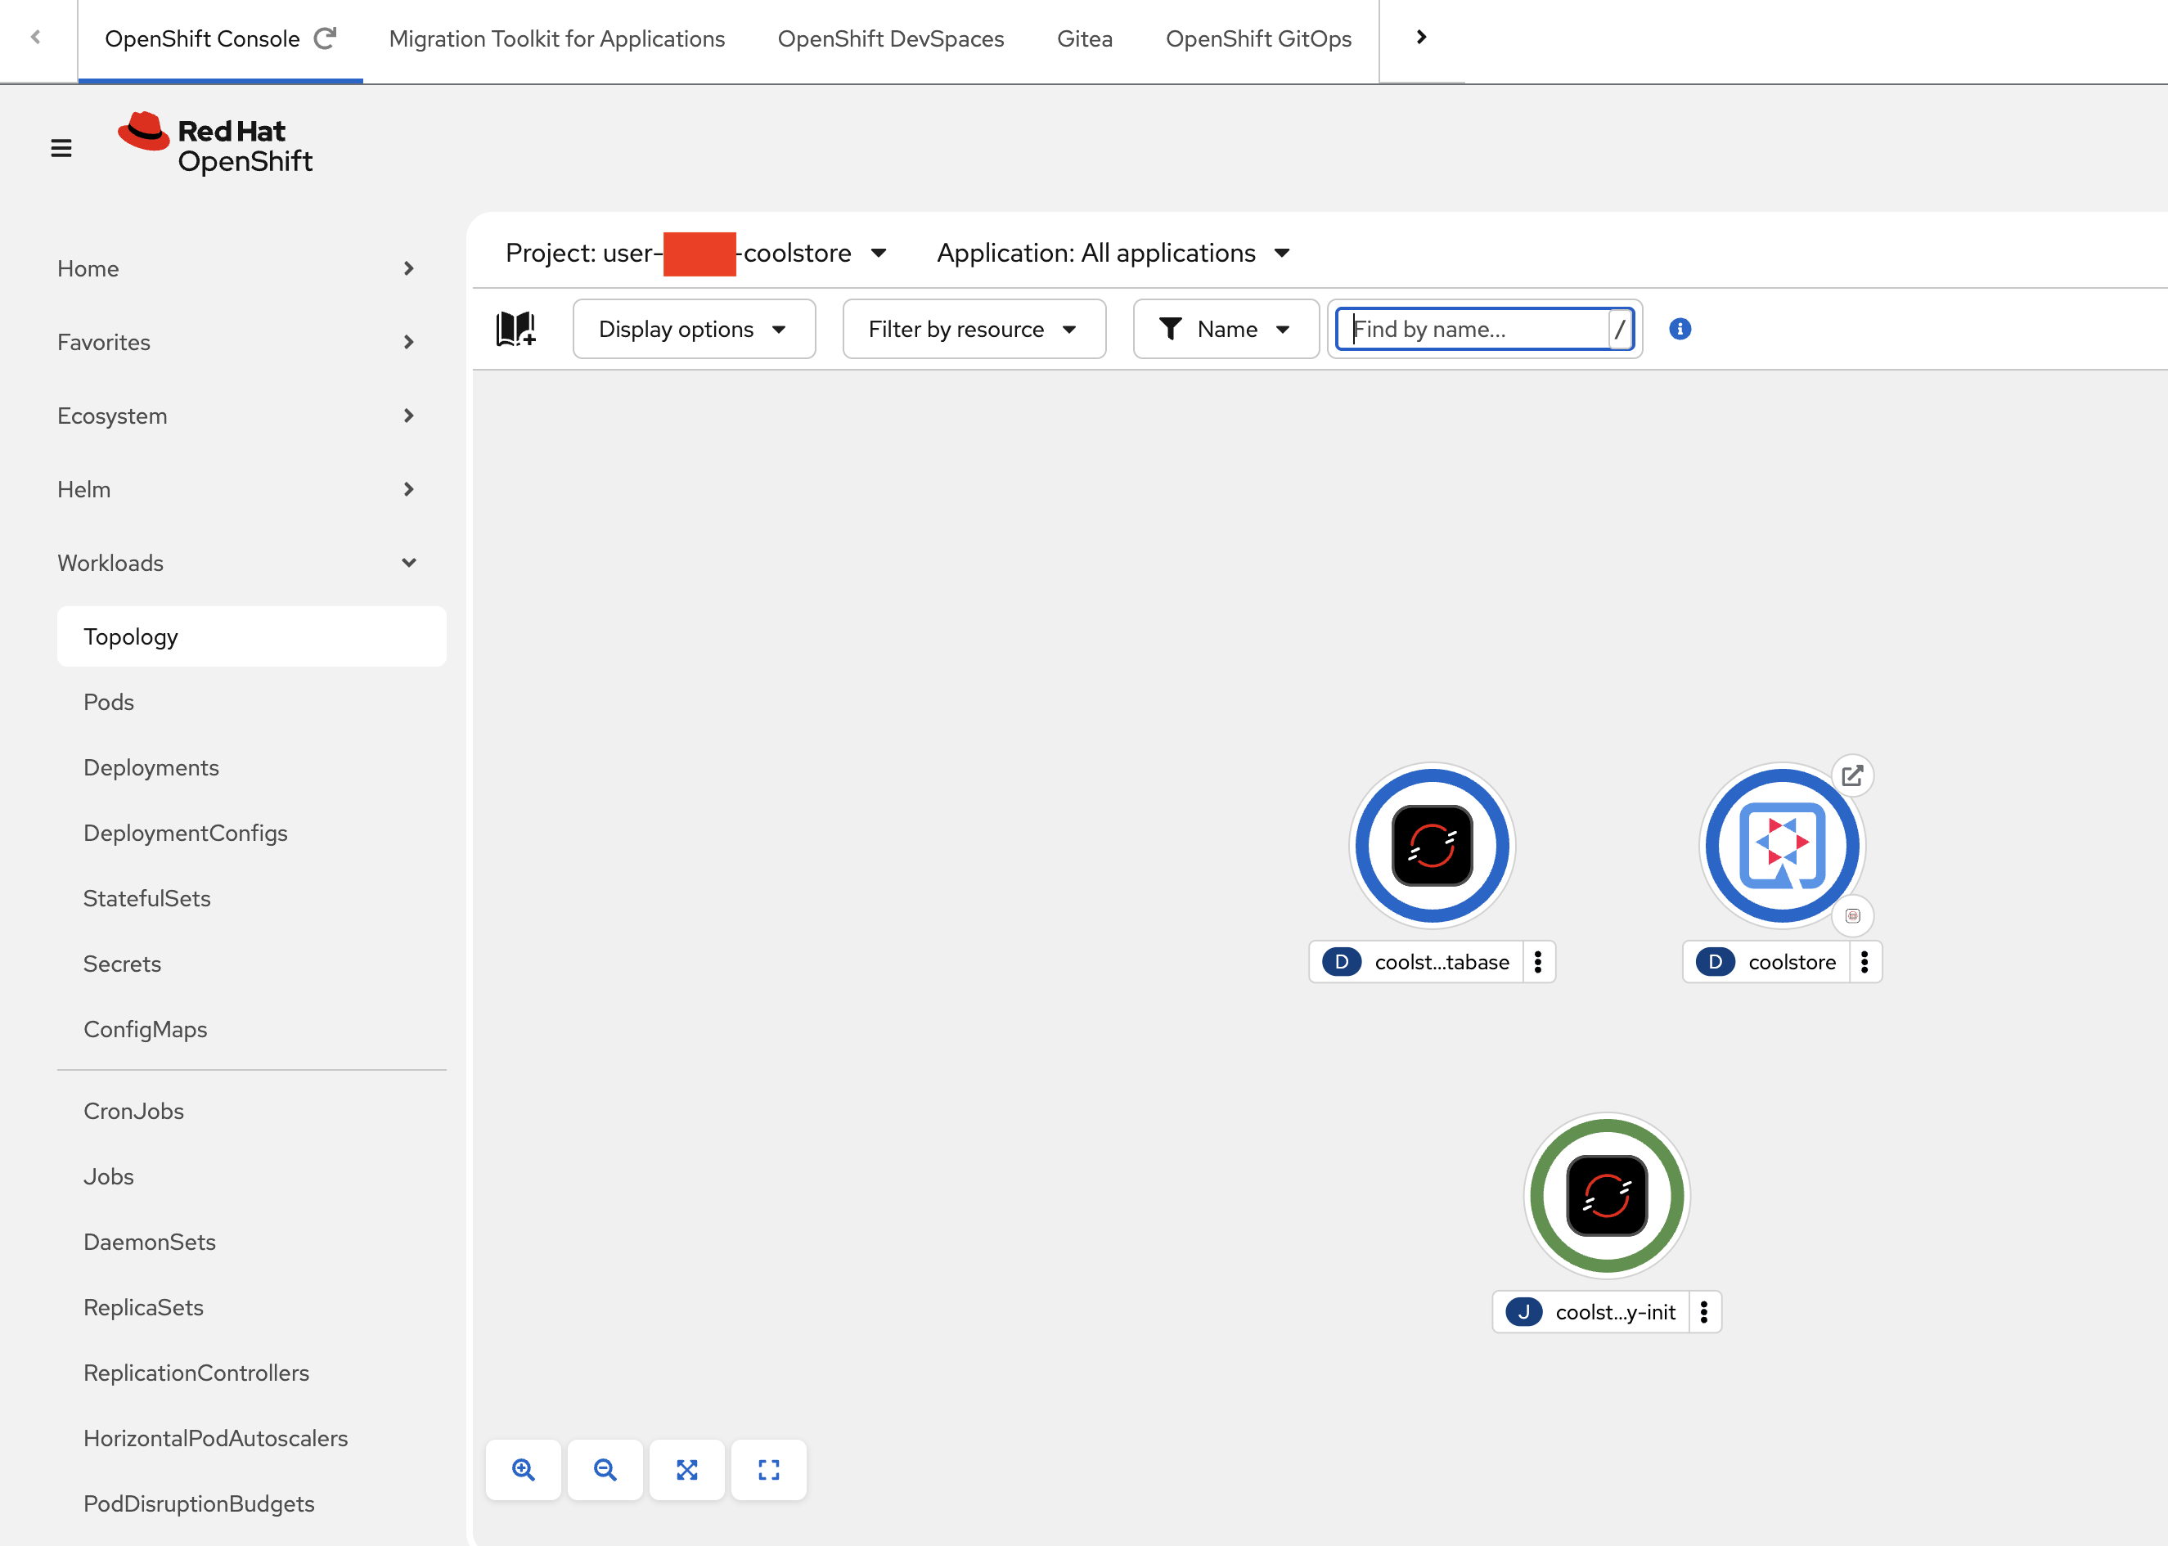Viewport: 2168px width, 1546px height.
Task: Click the zoom out magnifier button
Action: 605,1470
